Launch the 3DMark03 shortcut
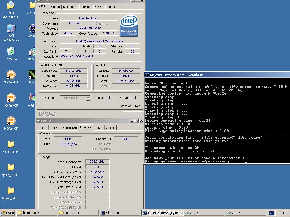This screenshot has width=290, height=217. coord(11,75)
